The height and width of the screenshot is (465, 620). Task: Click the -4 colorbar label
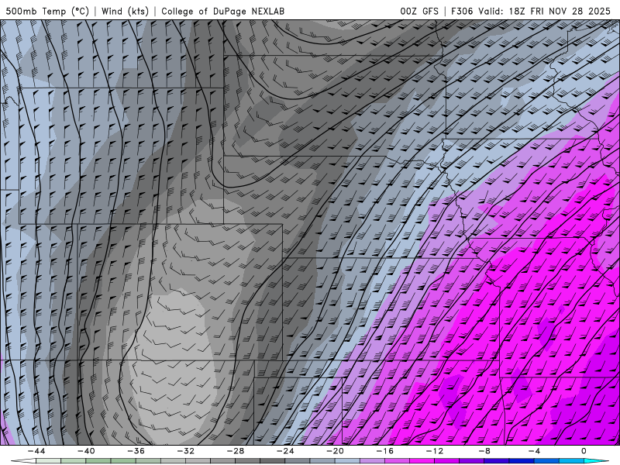pyautogui.click(x=534, y=451)
